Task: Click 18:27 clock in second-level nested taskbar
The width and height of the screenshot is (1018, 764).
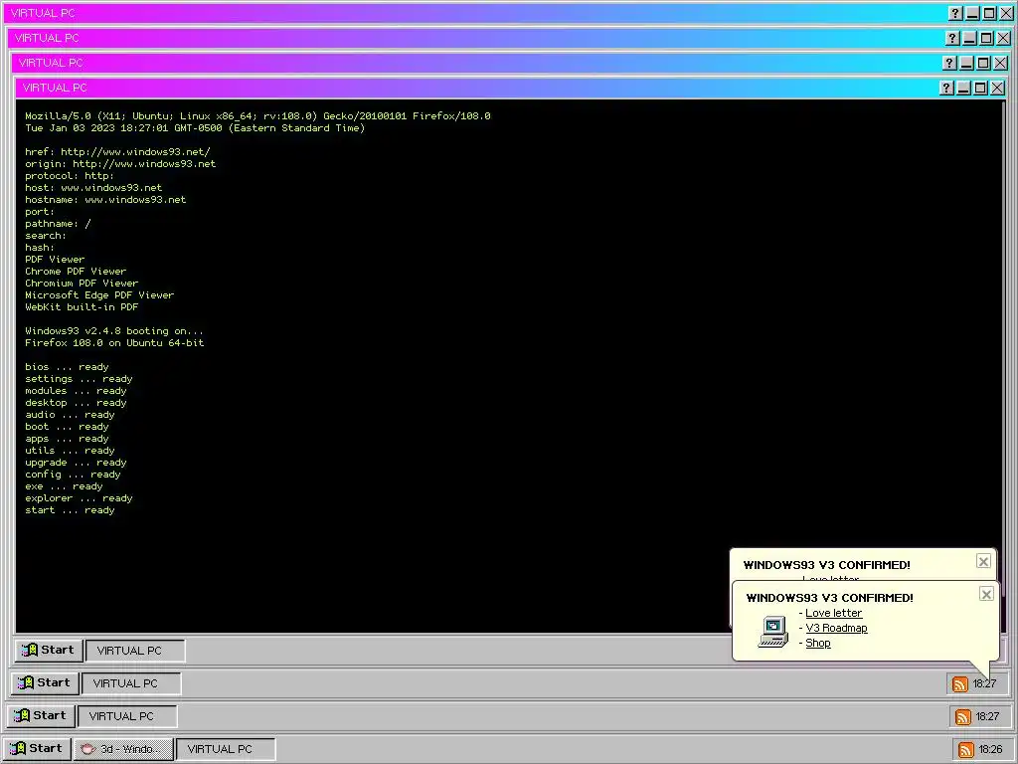Action: pos(987,716)
